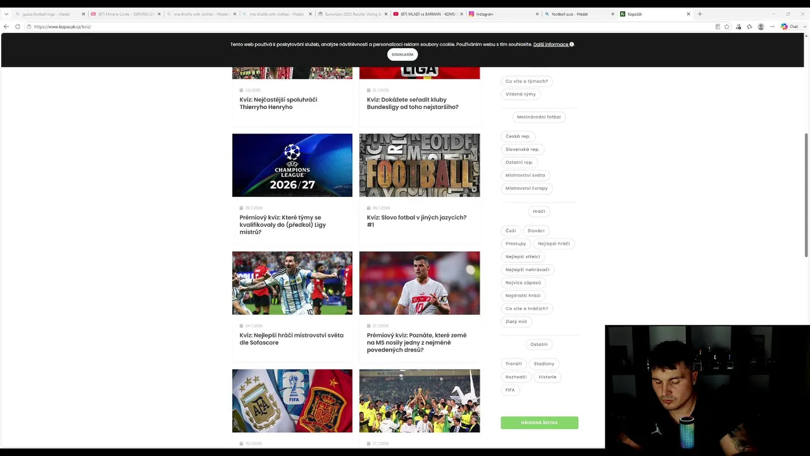Open the tab list chevron beside the first tab

(6, 14)
